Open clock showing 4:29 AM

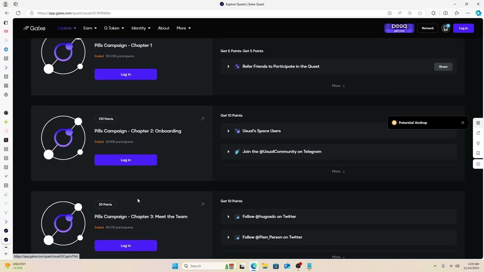point(473,266)
